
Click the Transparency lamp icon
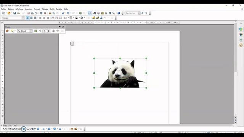coord(40,31)
